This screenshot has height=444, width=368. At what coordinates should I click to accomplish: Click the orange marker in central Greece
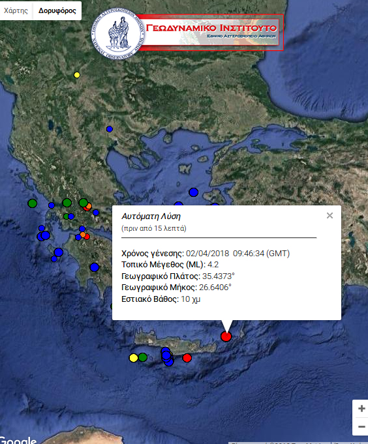click(89, 206)
